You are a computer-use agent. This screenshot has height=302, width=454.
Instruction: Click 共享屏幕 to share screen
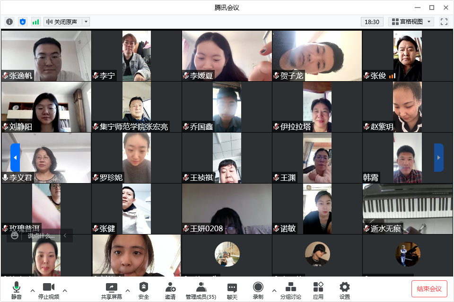point(111,290)
